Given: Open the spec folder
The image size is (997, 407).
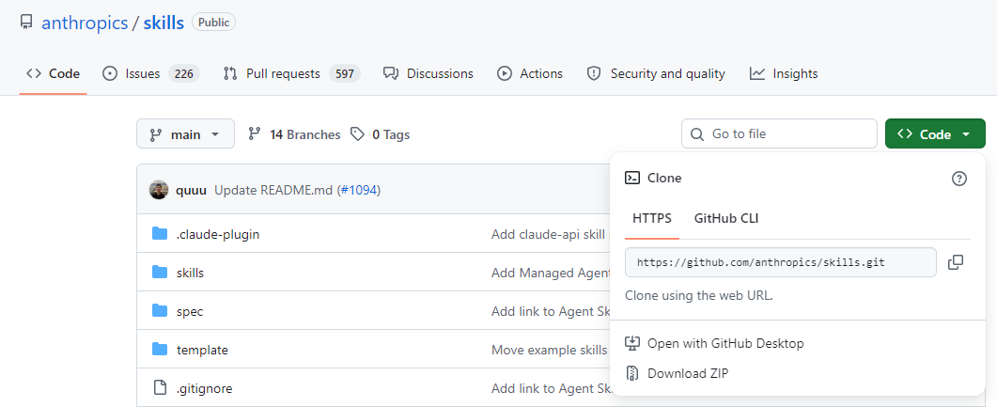Looking at the screenshot, I should pos(190,312).
